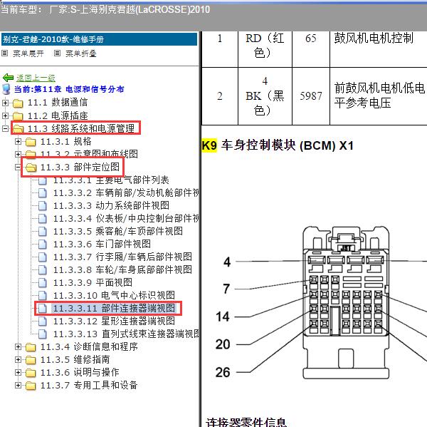Click the page icon of 11.3.3.4
427x427 pixels.
[x=43, y=219]
